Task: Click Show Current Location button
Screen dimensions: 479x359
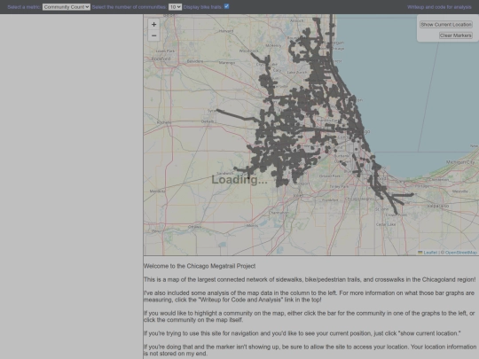Action: [446, 25]
